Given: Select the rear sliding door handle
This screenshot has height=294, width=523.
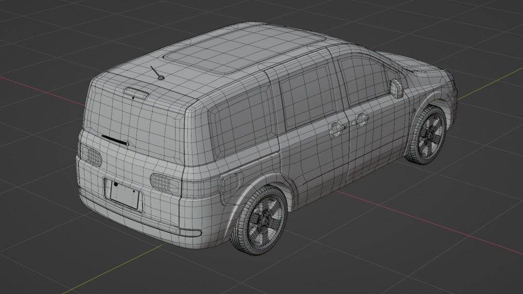Looking at the screenshot, I should coord(338,128).
